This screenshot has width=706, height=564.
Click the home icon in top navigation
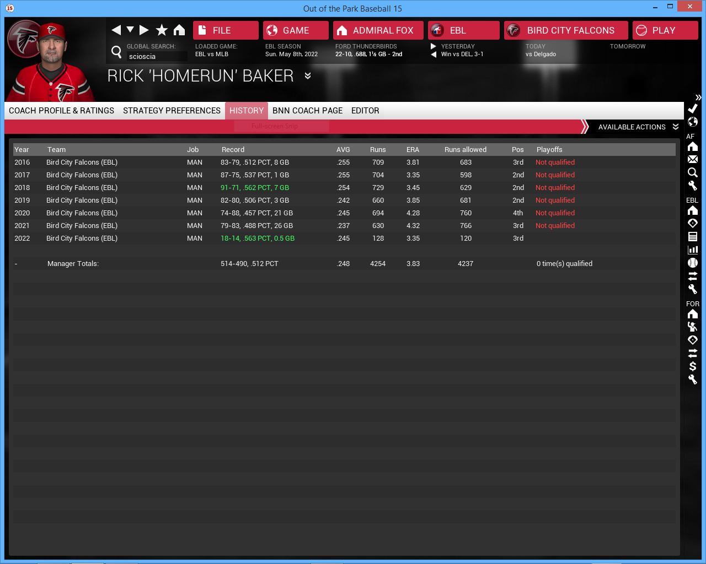coord(179,30)
